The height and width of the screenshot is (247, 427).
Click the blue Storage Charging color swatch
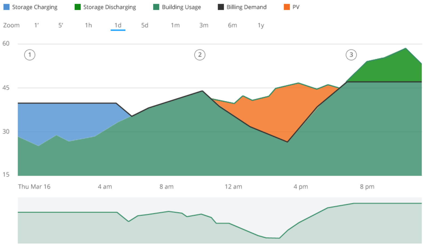tap(6, 7)
